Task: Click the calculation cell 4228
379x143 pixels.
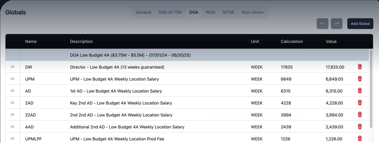Action: click(286, 103)
